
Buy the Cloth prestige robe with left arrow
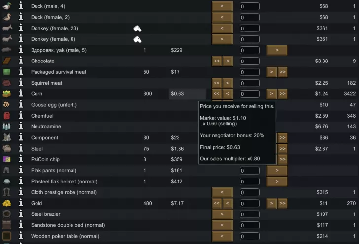click(222, 192)
